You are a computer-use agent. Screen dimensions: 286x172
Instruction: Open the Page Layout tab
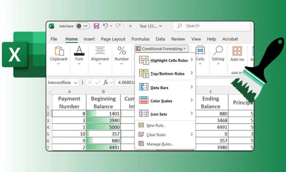point(113,39)
